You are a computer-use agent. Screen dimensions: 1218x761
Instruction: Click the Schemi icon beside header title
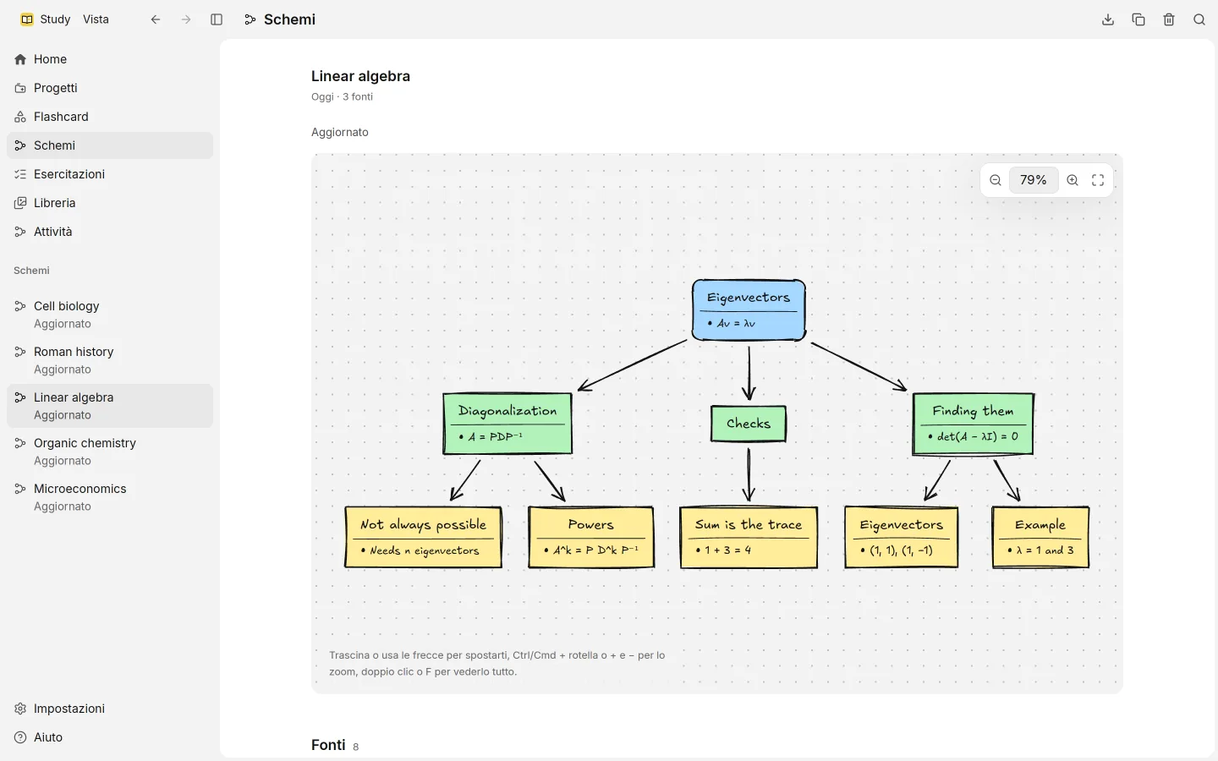250,19
